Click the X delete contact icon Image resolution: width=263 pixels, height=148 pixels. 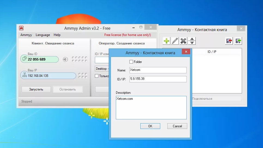point(183,41)
